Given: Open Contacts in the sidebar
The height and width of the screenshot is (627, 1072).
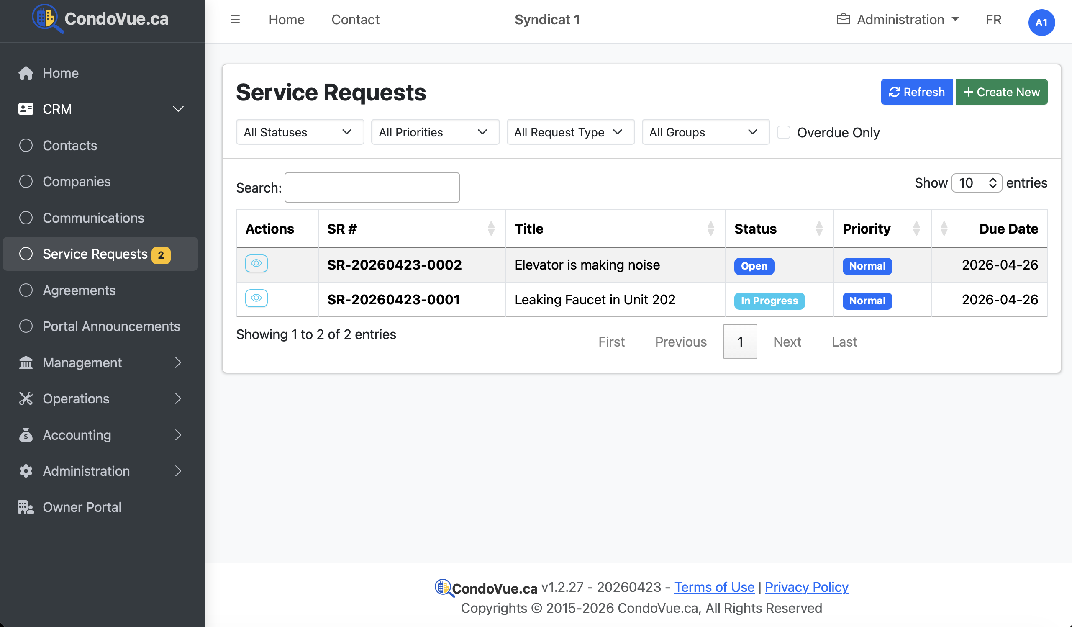Looking at the screenshot, I should pyautogui.click(x=70, y=145).
